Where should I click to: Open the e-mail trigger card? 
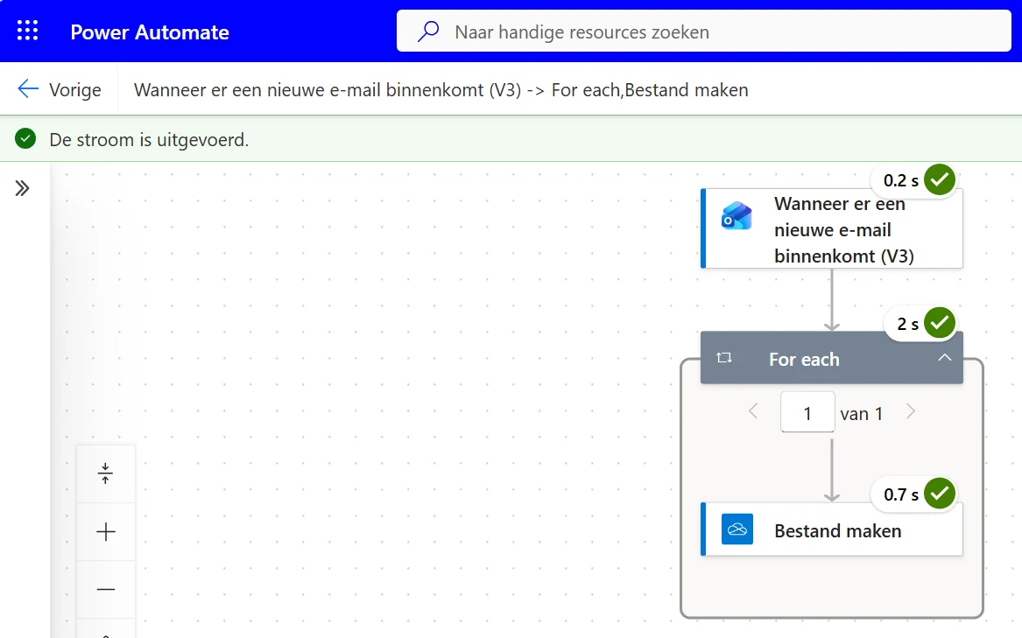pos(832,228)
